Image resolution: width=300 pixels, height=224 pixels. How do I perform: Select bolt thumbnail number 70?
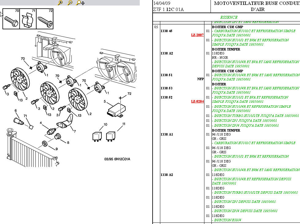pos(11,19)
